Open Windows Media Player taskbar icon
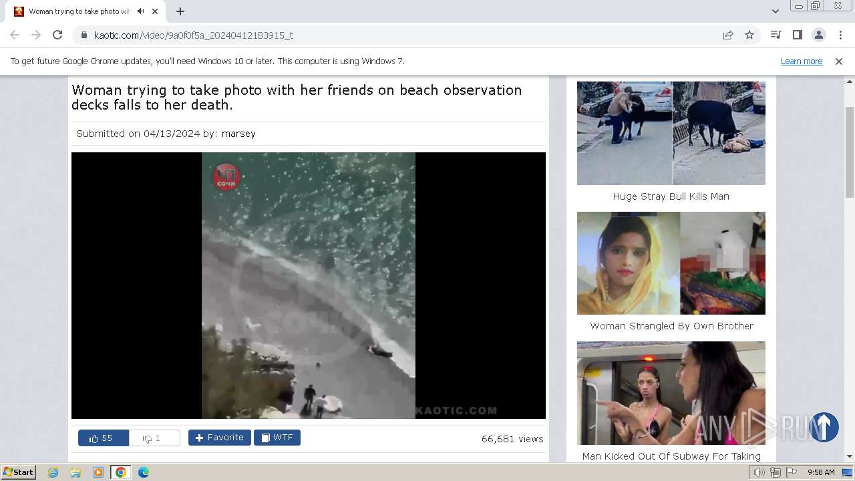The width and height of the screenshot is (855, 481). coord(98,472)
